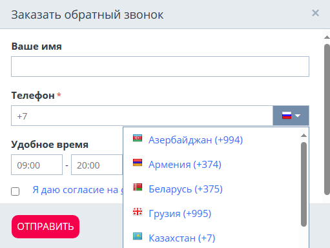Click the dialog scrollbar up arrow
330x248 pixels.
pyautogui.click(x=327, y=37)
